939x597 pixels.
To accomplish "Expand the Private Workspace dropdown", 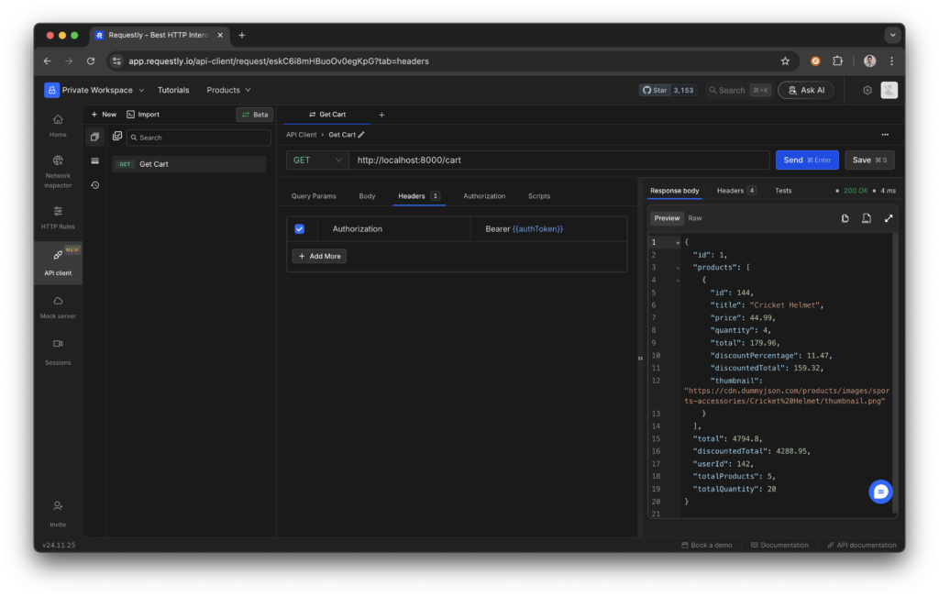I will (x=94, y=90).
